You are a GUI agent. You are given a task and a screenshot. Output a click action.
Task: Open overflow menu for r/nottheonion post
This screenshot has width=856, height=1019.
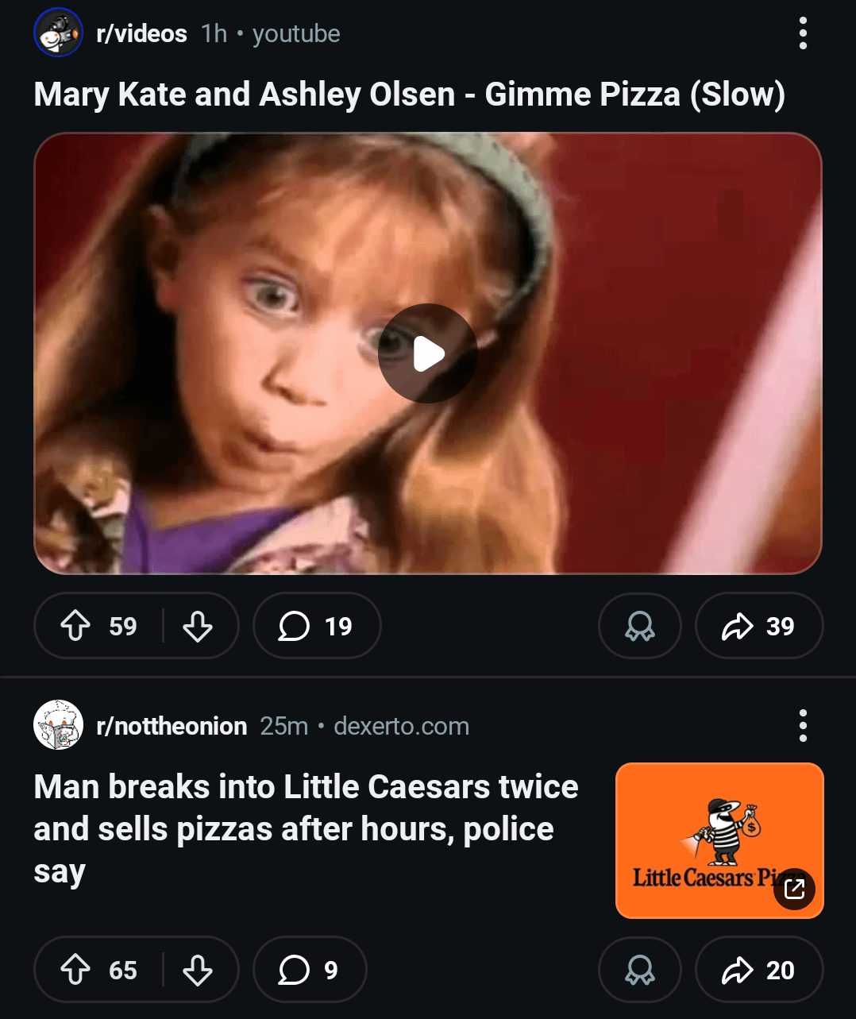pos(803,726)
